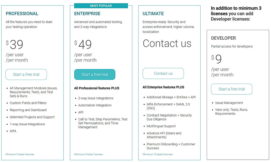Select Multilingual Support item in Ultimate
Image resolution: width=271 pixels, height=162 pixels.
[x=161, y=126]
